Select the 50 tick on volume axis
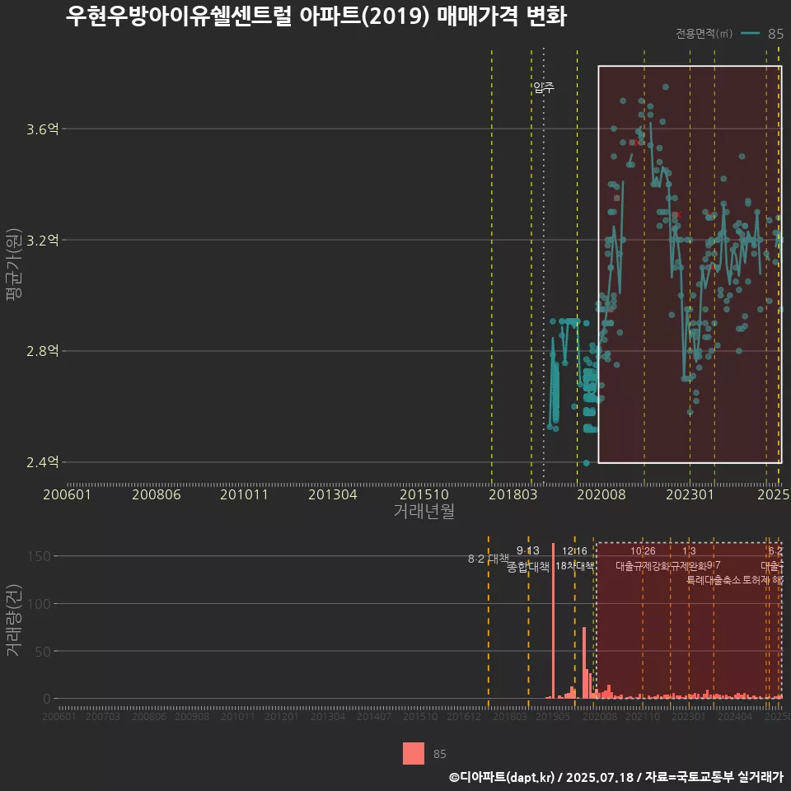This screenshot has height=791, width=791. click(43, 652)
